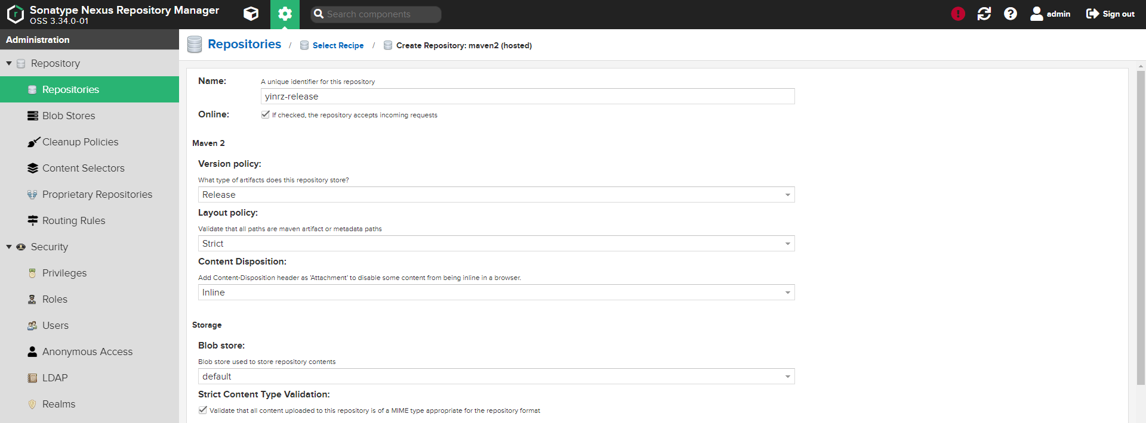Click the Sonatype Nexus logo icon
The width and height of the screenshot is (1146, 423).
[16, 14]
